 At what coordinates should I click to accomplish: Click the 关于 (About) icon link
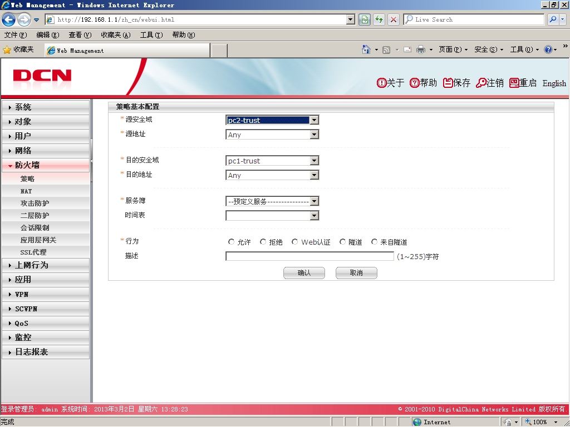(x=390, y=83)
